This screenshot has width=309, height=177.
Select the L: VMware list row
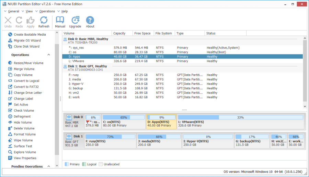coord(183,61)
